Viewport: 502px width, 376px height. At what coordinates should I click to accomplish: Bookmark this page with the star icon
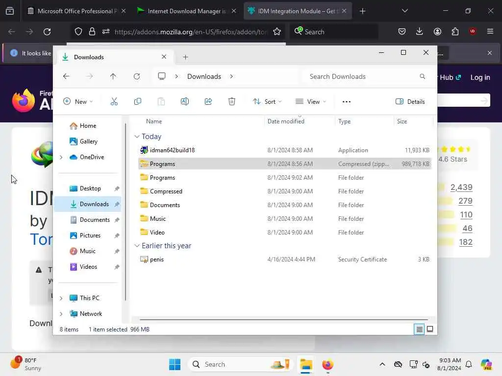point(277,32)
